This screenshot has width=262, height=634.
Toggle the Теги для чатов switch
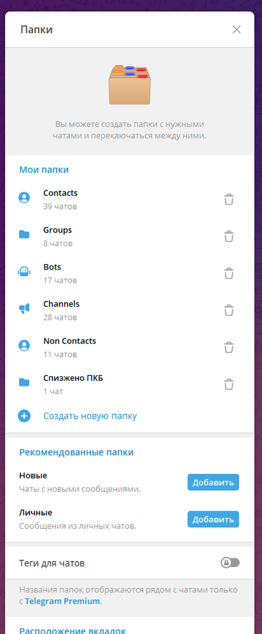230,562
